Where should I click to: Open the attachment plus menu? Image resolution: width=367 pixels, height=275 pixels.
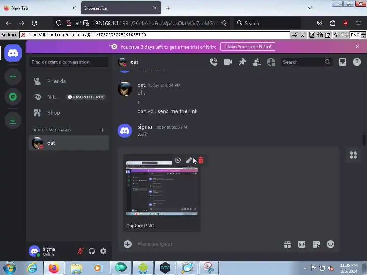point(128,244)
